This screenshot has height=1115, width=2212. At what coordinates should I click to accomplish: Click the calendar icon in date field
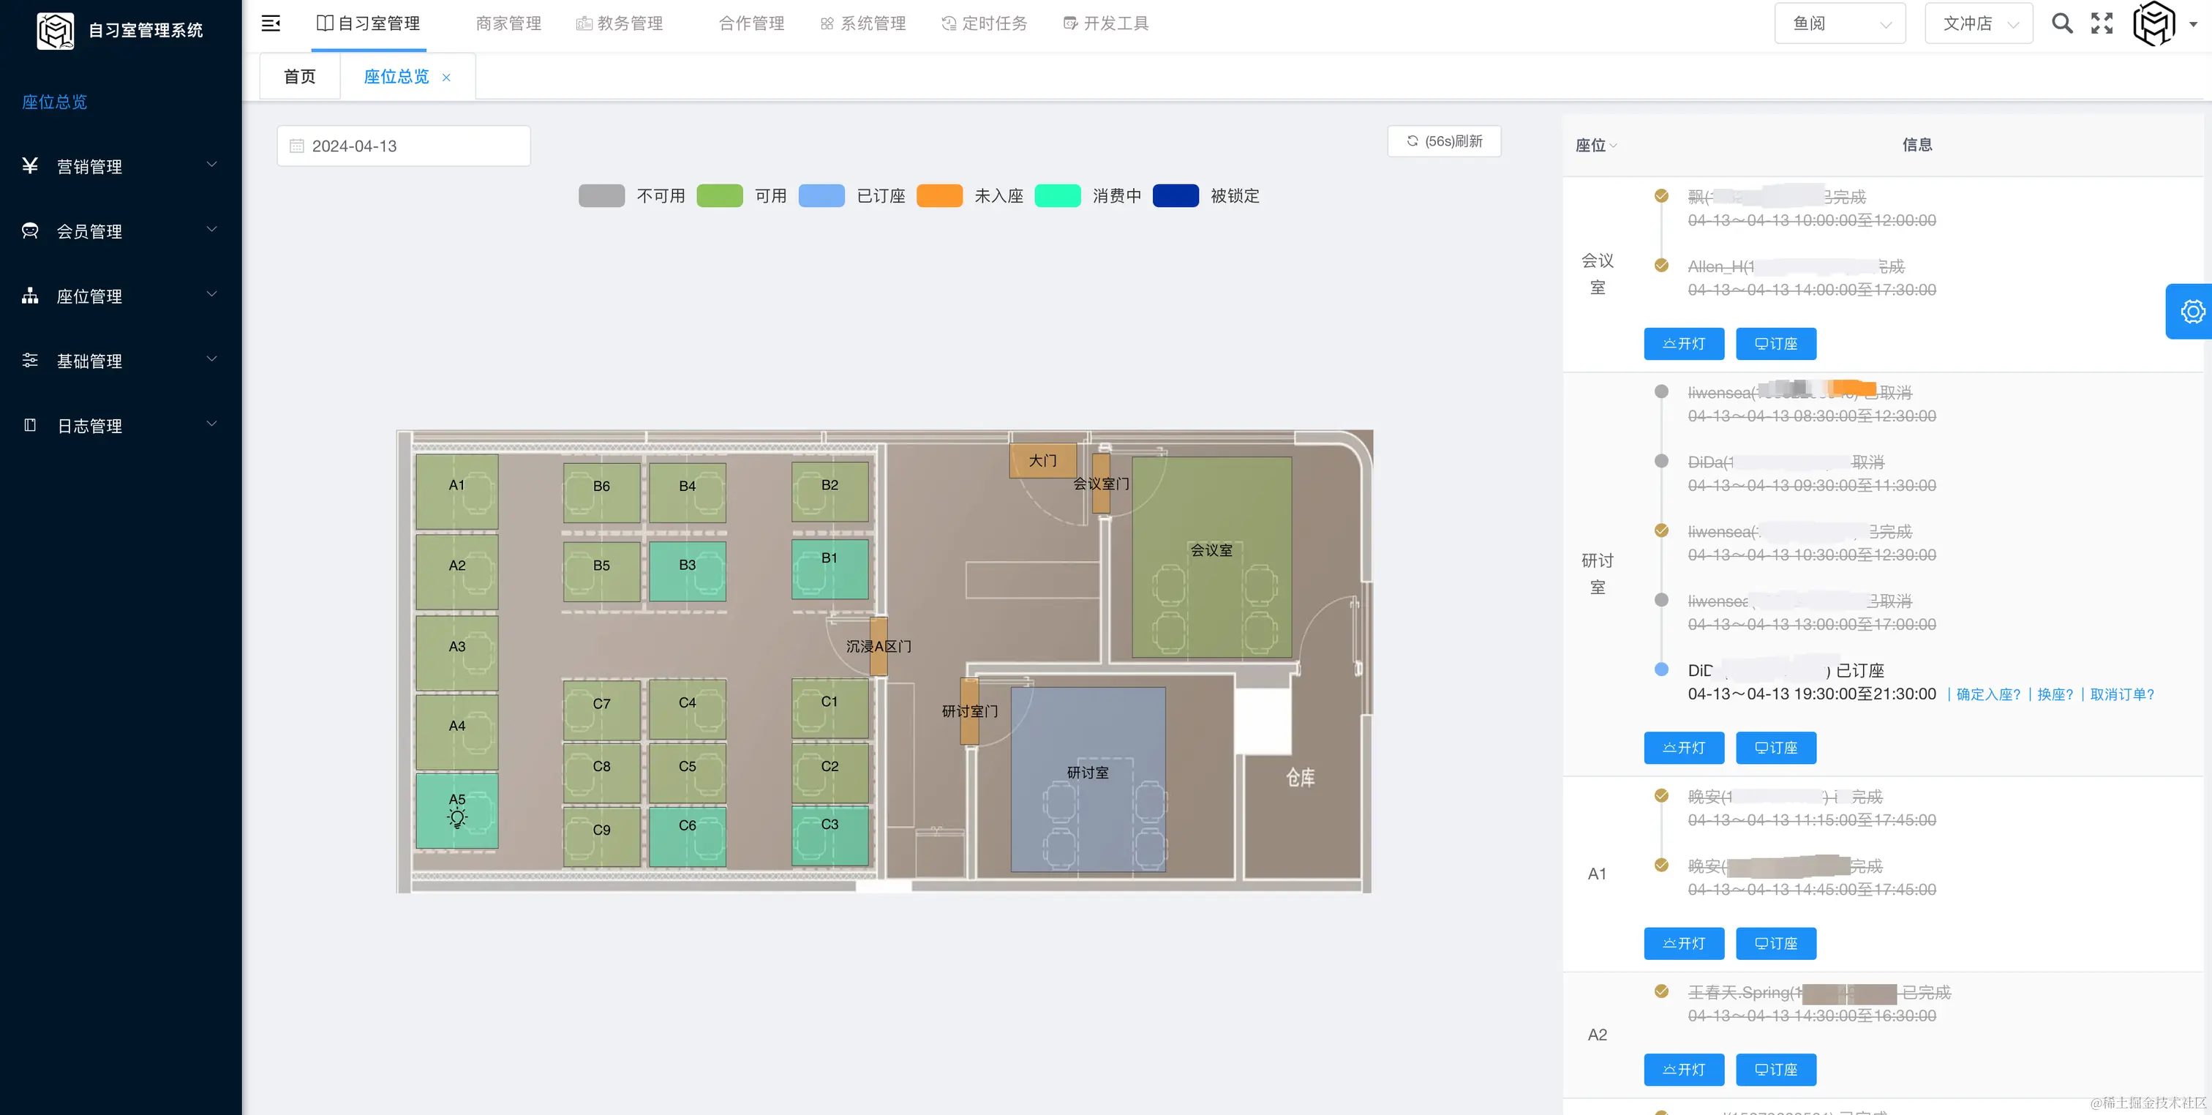click(x=296, y=146)
